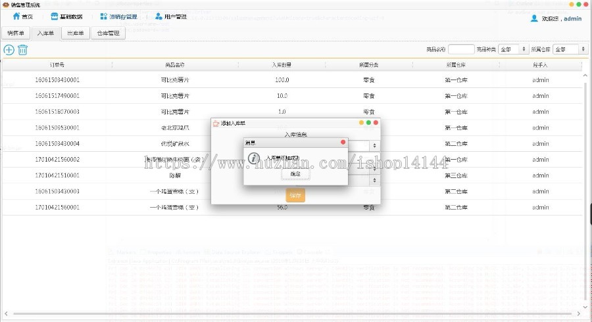This screenshot has height=322, width=592.
Task: Select order 16061503430001 cell
Action: point(57,80)
